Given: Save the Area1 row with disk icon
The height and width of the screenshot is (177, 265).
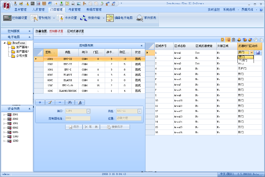Looking at the screenshot, I should (x=258, y=53).
